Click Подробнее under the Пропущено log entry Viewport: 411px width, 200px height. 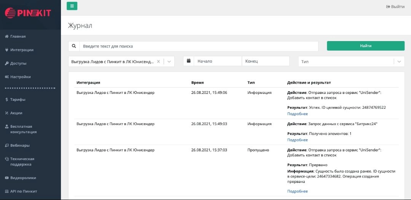click(x=297, y=191)
